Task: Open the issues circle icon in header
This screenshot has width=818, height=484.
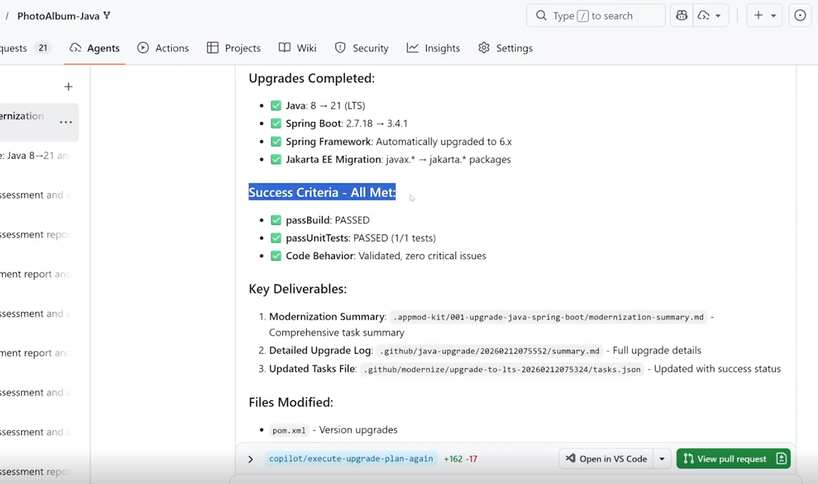Action: click(800, 16)
